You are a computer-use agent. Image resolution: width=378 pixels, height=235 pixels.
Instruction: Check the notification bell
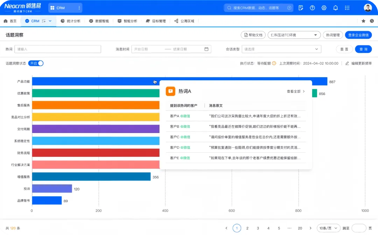click(336, 8)
